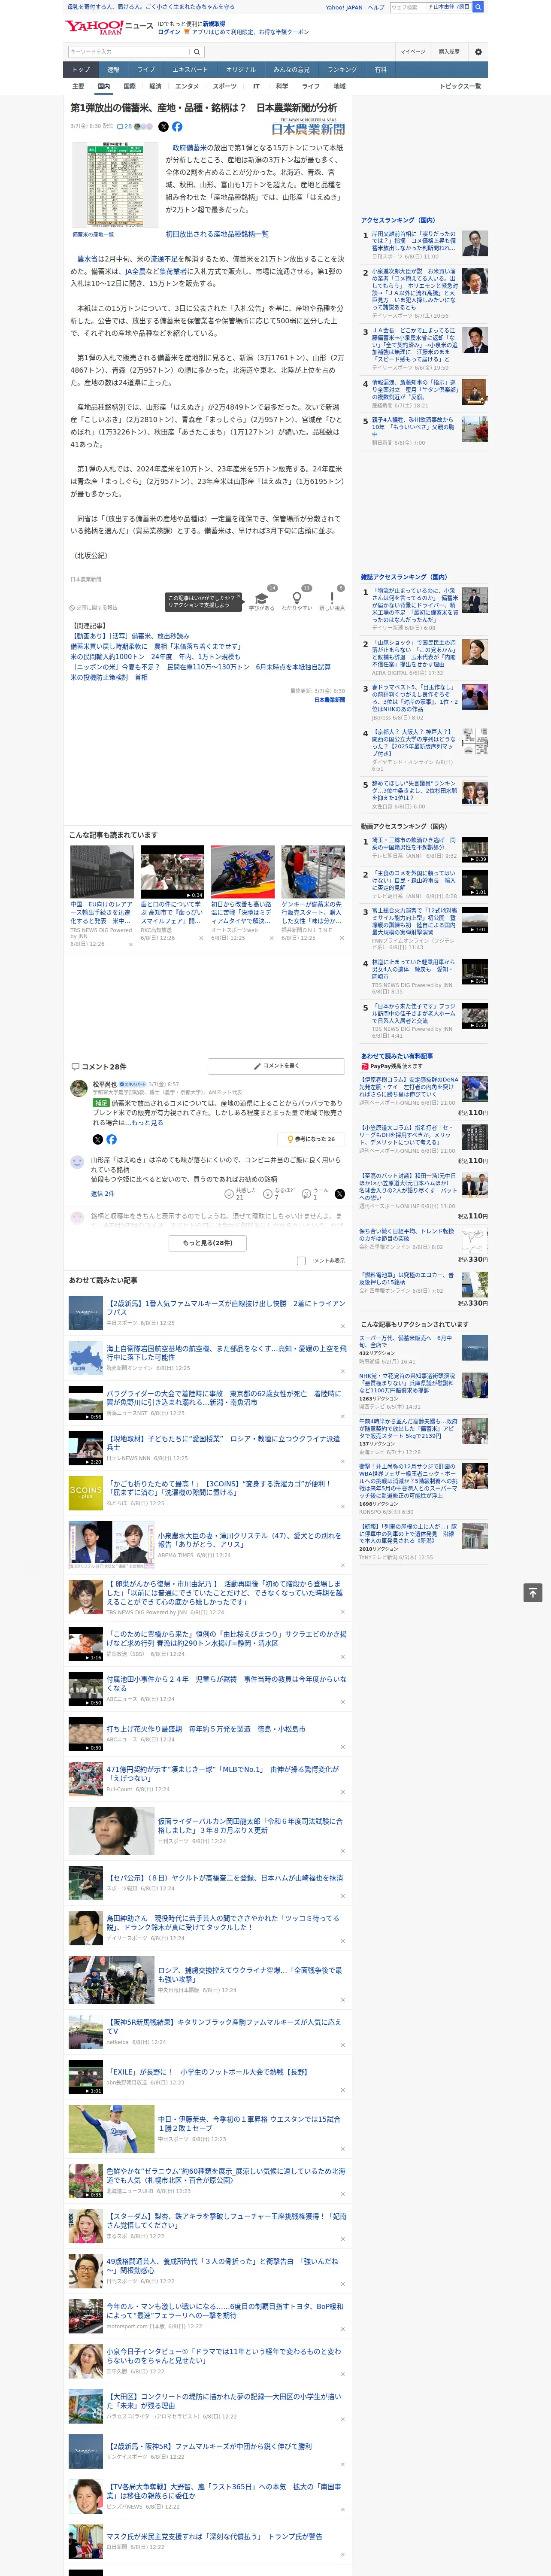
Task: Open the ランキング tab
Action: (342, 70)
